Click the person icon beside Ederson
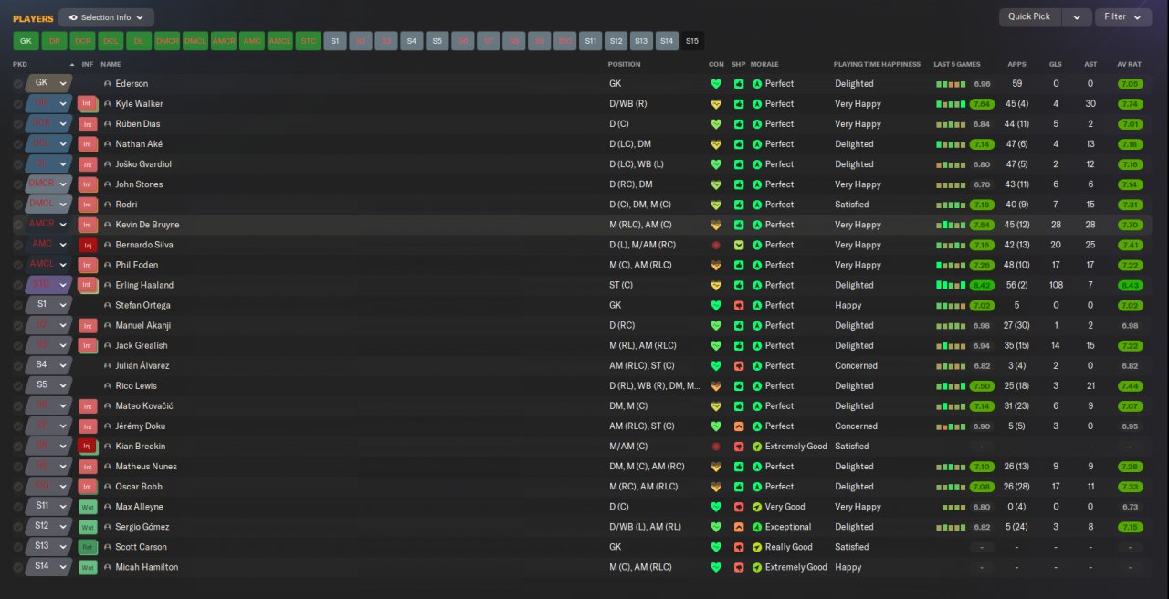 tap(108, 84)
